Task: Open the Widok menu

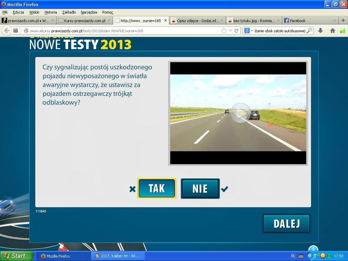Action: tap(34, 12)
